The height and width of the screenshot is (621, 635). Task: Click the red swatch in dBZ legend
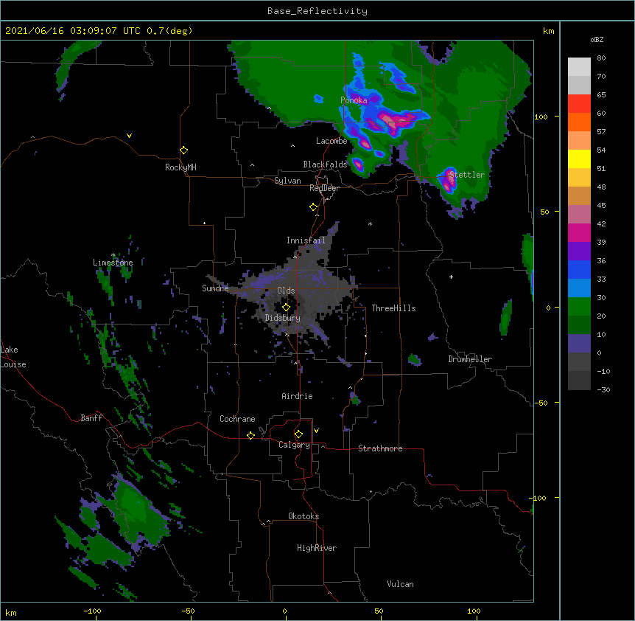(579, 104)
